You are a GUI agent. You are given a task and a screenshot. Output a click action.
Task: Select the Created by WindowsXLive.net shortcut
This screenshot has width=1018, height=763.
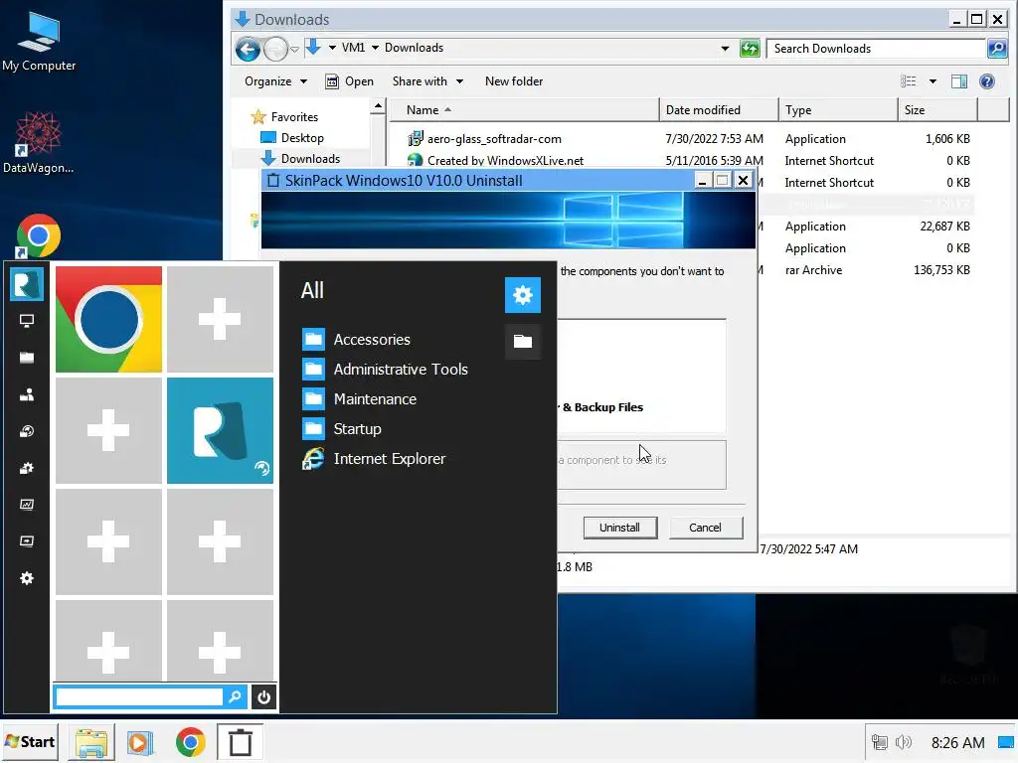pyautogui.click(x=495, y=160)
